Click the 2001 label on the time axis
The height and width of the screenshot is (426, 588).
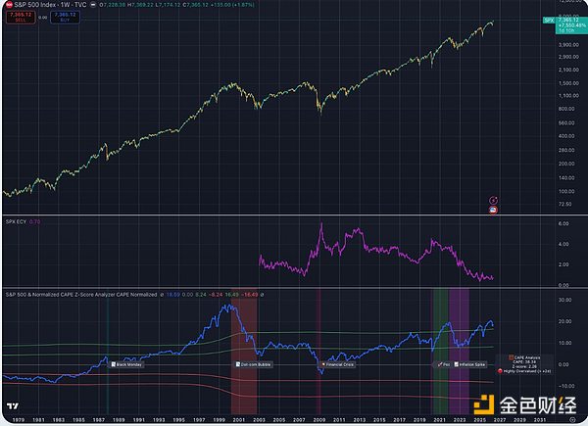point(238,419)
